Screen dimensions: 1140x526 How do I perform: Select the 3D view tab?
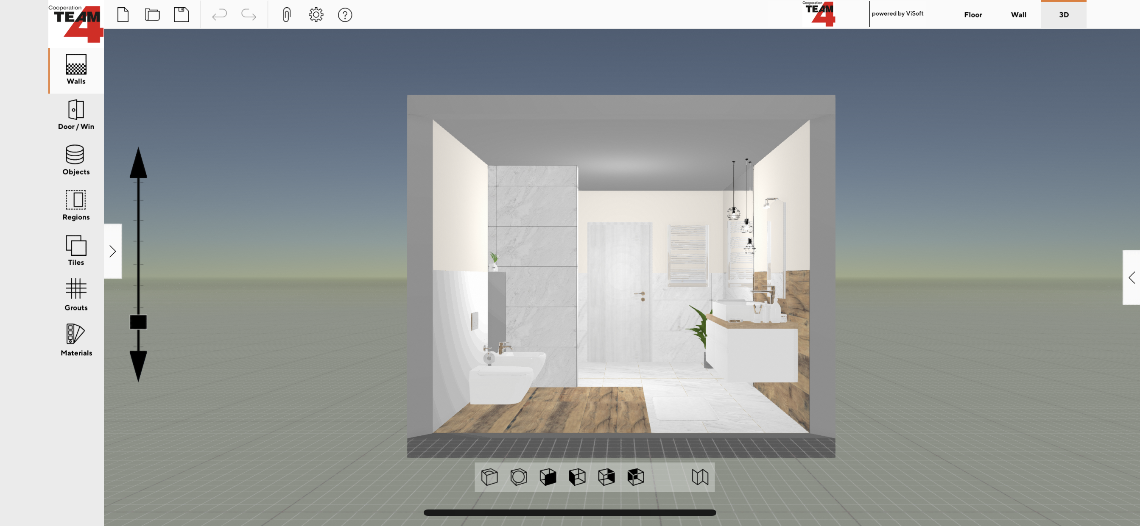1063,14
